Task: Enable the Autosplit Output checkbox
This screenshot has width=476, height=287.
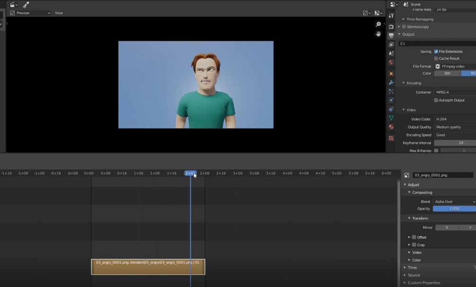Action: (x=436, y=100)
